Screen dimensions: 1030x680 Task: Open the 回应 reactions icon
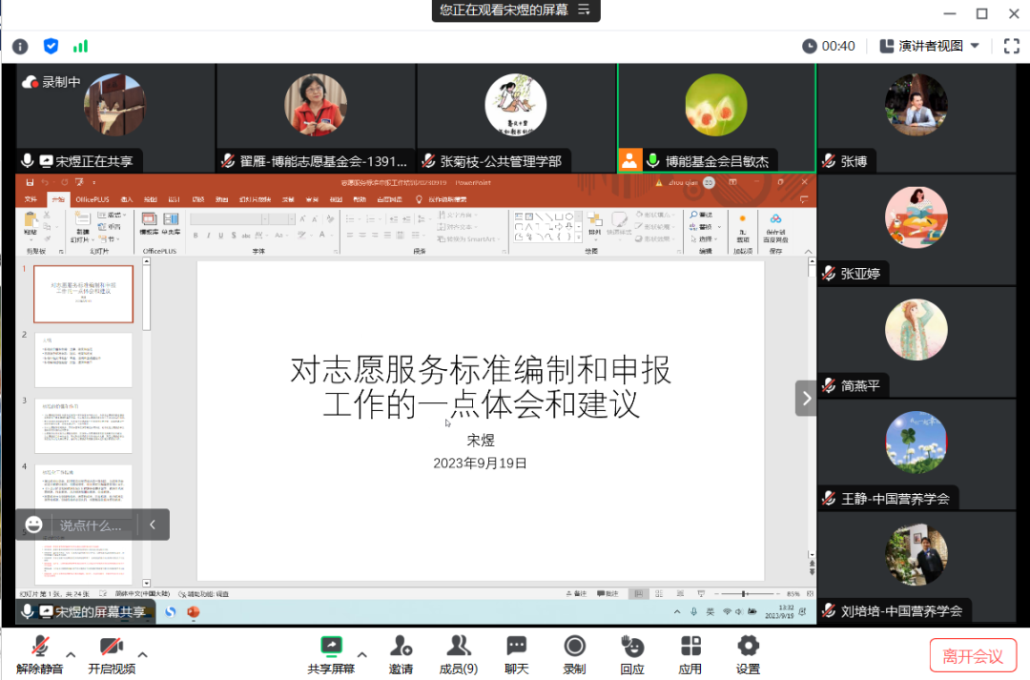click(x=631, y=647)
